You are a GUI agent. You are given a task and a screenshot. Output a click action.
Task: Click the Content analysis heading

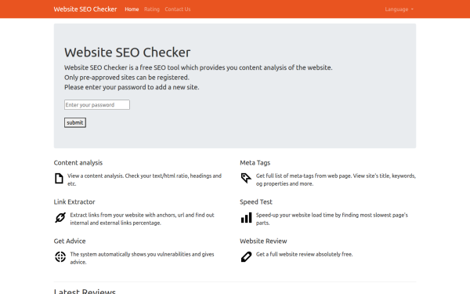pyautogui.click(x=78, y=162)
